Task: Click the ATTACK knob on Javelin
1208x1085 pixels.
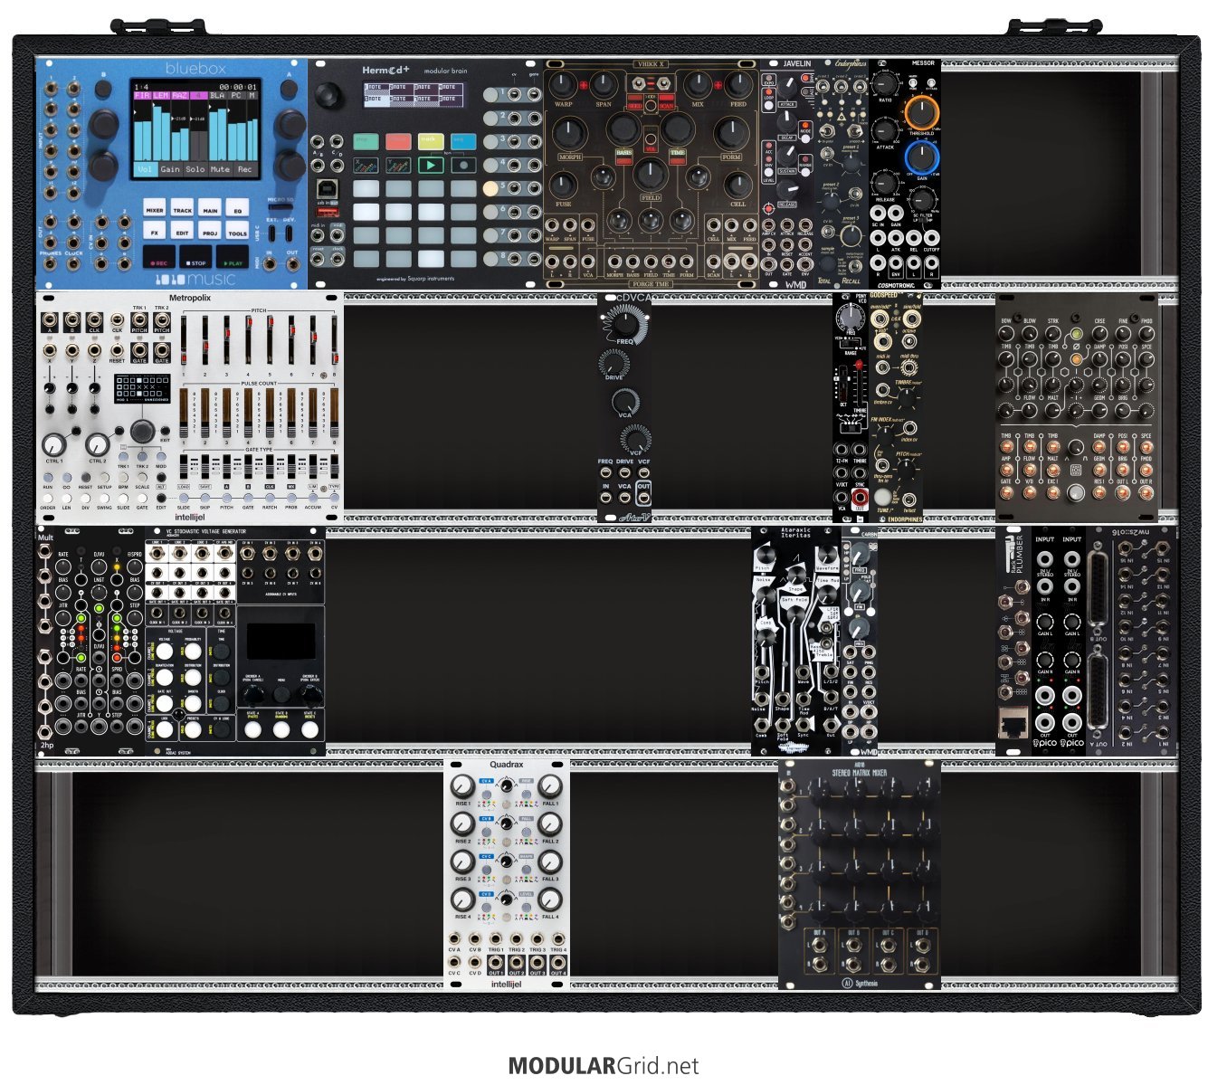Action: tap(788, 89)
